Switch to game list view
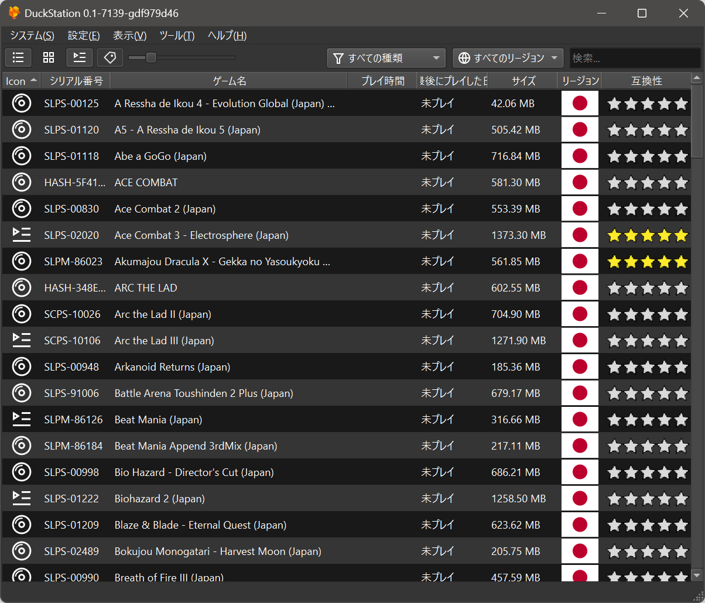 tap(18, 57)
